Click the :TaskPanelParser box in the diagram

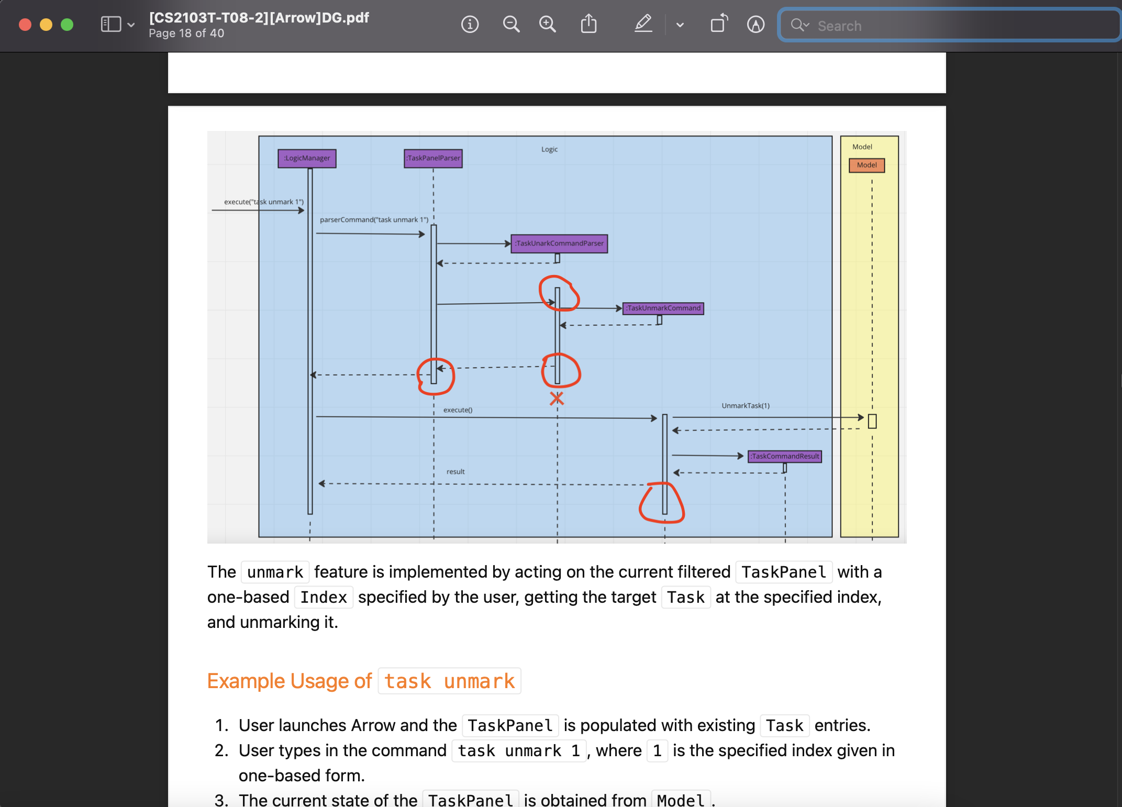click(x=433, y=158)
